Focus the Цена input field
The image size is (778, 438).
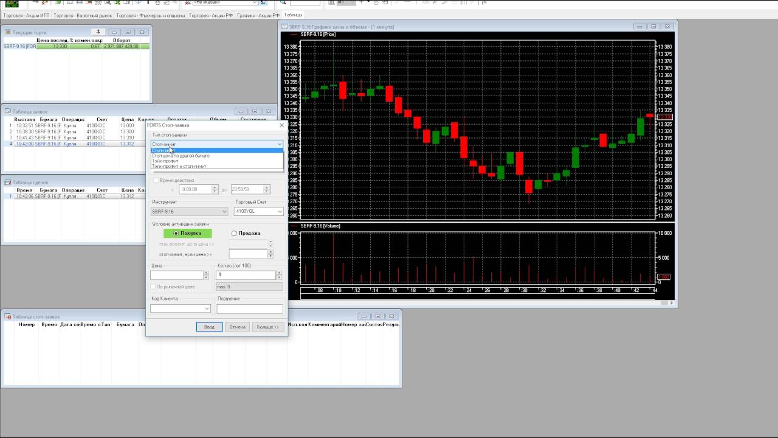point(177,275)
